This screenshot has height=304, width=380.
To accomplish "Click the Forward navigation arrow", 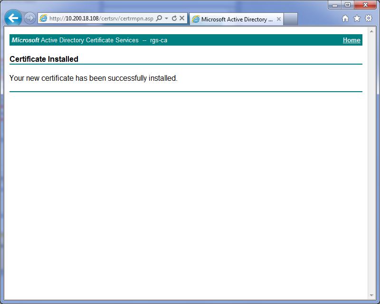I will [30, 18].
